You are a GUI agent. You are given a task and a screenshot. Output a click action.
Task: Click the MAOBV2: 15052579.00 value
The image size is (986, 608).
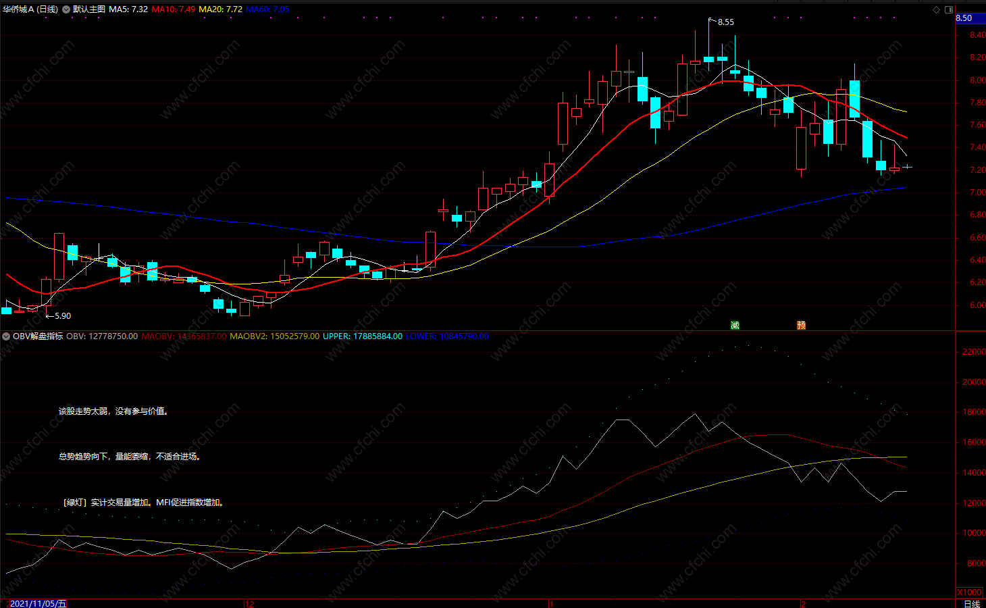click(274, 336)
